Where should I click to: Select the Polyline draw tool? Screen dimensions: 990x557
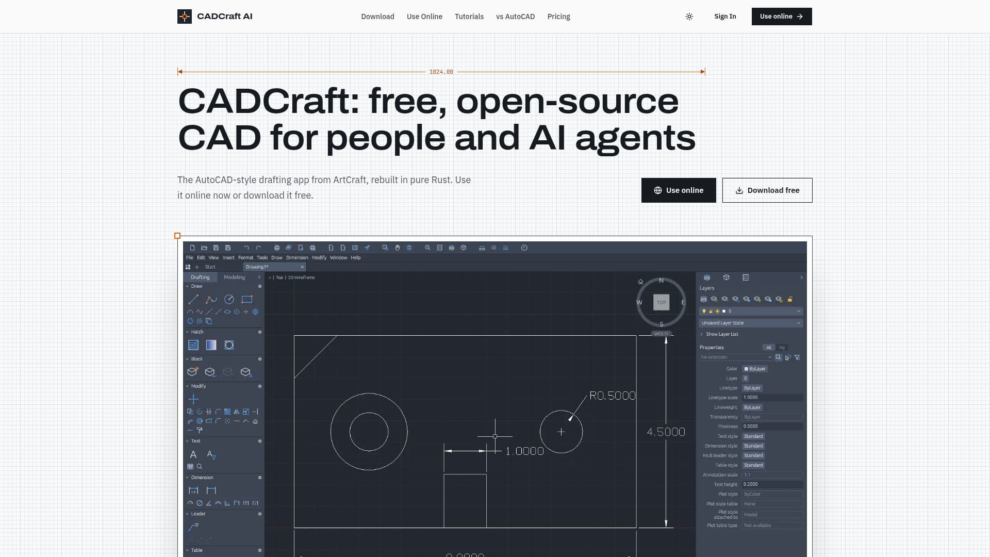click(x=211, y=299)
